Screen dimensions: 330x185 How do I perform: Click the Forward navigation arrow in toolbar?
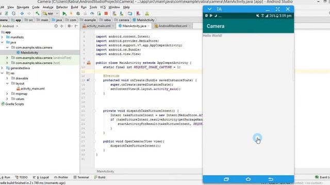tap(29, 13)
